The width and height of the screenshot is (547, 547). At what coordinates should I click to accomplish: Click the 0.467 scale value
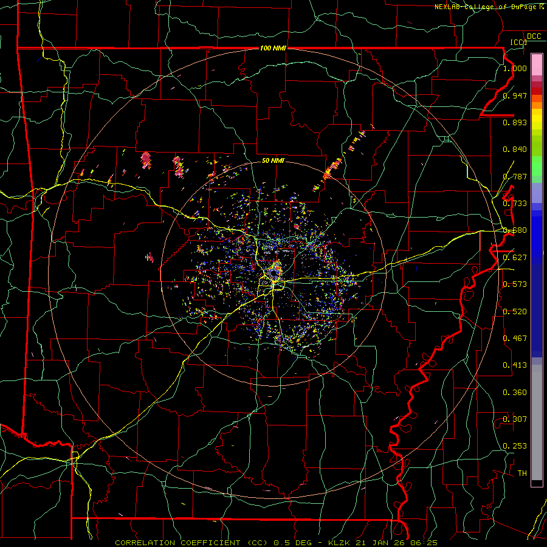point(515,339)
